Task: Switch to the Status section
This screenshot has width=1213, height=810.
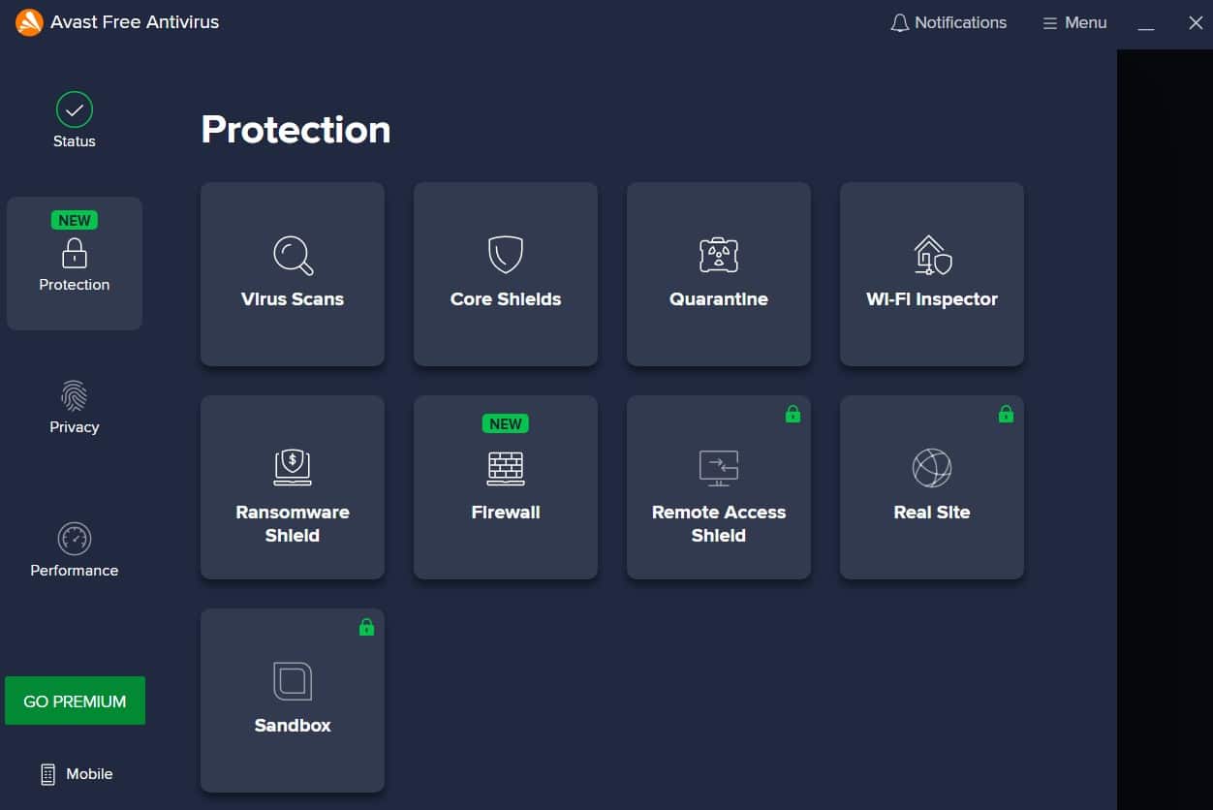Action: pyautogui.click(x=74, y=120)
